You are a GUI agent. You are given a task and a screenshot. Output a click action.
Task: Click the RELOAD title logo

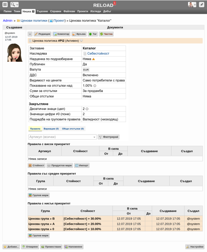coord(103,5)
